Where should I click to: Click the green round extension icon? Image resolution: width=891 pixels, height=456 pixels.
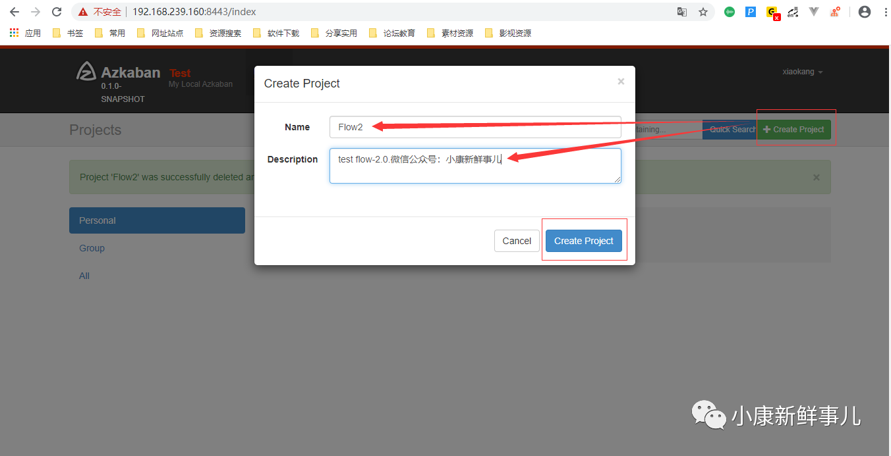(730, 12)
